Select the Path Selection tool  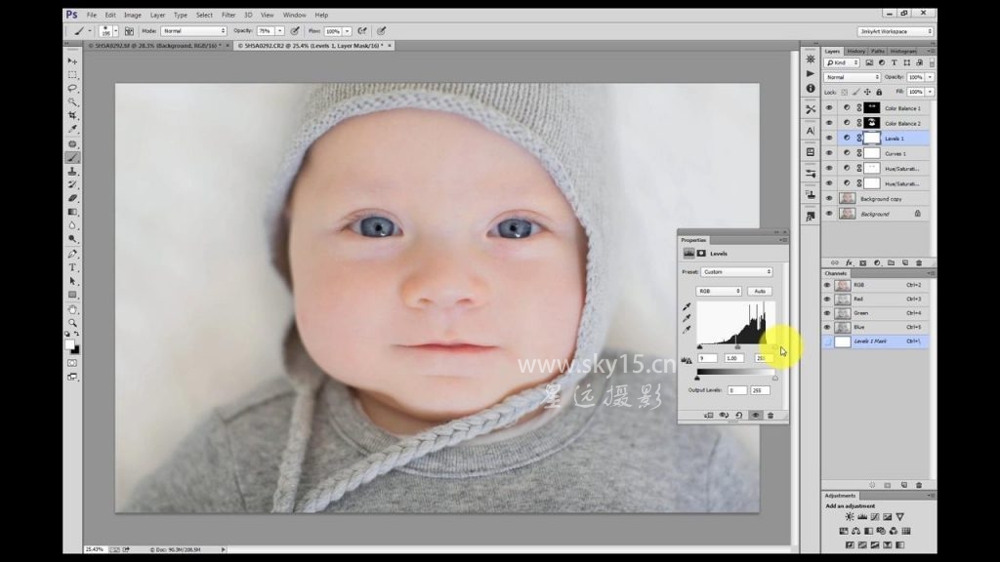[72, 281]
